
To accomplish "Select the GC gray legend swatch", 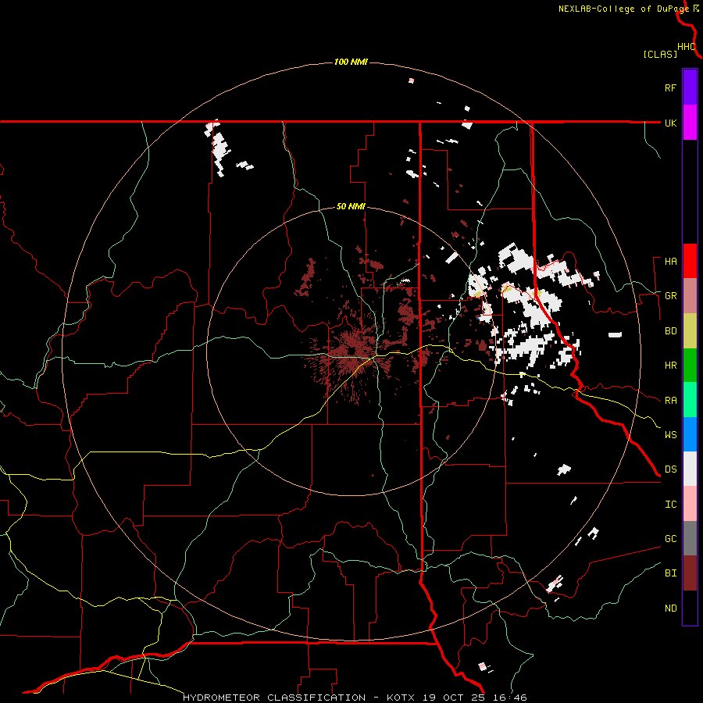I will coord(690,538).
